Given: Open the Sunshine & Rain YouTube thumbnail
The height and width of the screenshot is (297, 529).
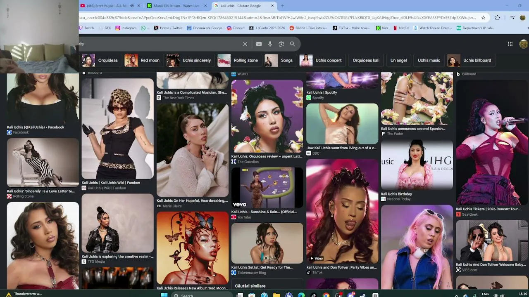Looking at the screenshot, I should (x=267, y=188).
